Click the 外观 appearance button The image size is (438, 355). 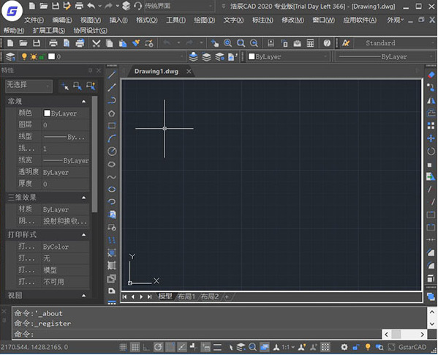click(x=395, y=20)
